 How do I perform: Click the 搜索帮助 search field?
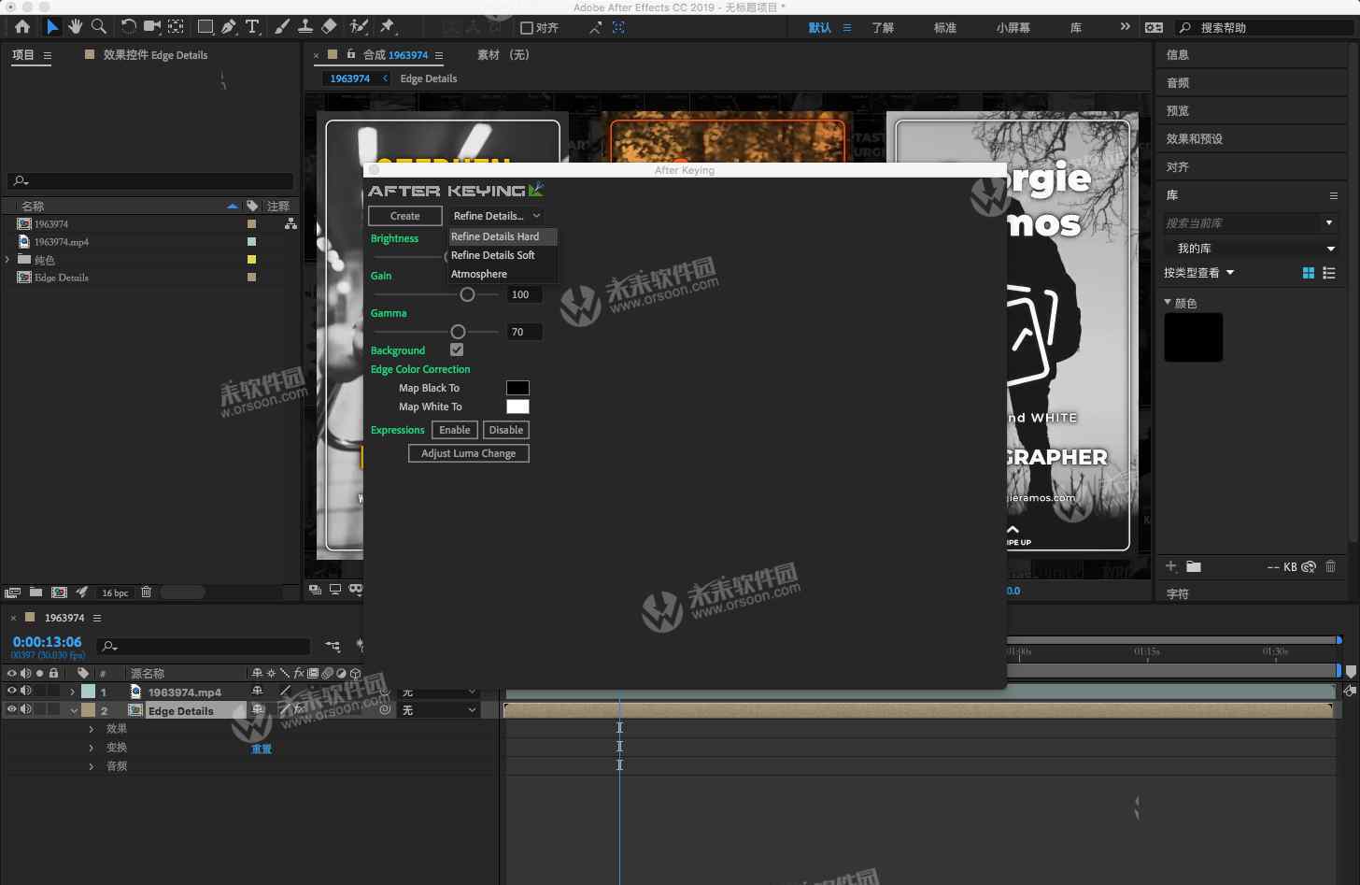[x=1266, y=28]
